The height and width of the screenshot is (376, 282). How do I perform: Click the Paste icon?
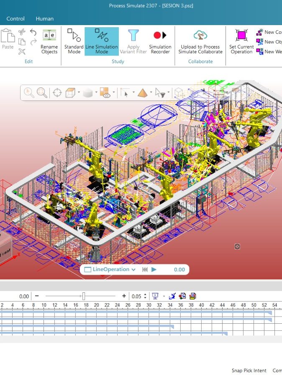click(x=8, y=39)
